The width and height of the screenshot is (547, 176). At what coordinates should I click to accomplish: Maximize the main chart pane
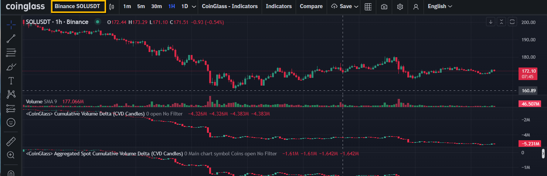(512, 22)
